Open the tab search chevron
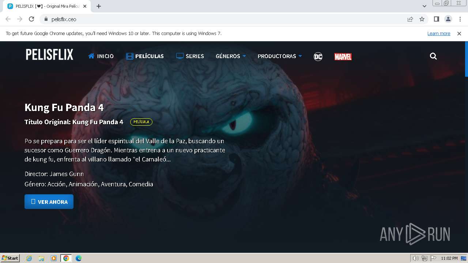Screen dimensions: 468x263 coord(424,6)
